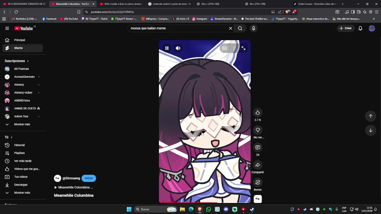Open Videos que me gustan
381x214 pixels.
click(x=23, y=169)
